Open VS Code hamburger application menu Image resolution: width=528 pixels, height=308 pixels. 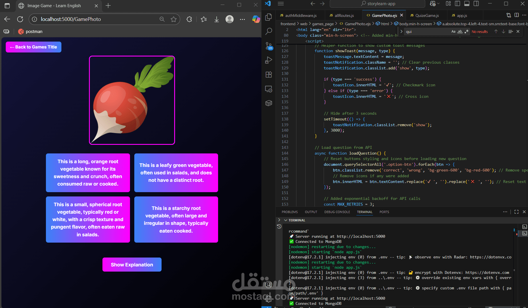[281, 4]
